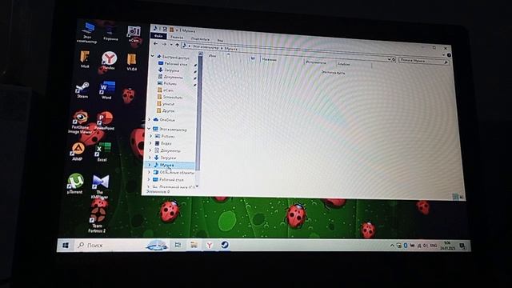The image size is (512, 288).
Task: Select the Этот компьютер desktop icon
Action: [87, 33]
